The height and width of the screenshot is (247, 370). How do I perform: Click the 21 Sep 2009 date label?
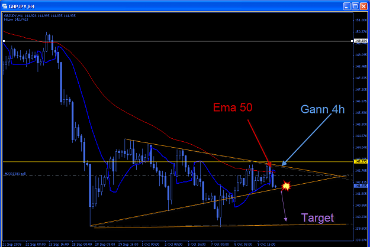[12, 244]
